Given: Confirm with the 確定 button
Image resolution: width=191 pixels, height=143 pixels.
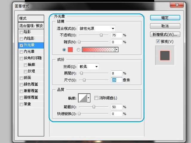Looking at the screenshot, I should click(165, 18).
